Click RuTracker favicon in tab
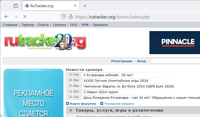The image size is (200, 117). pyautogui.click(x=27, y=6)
